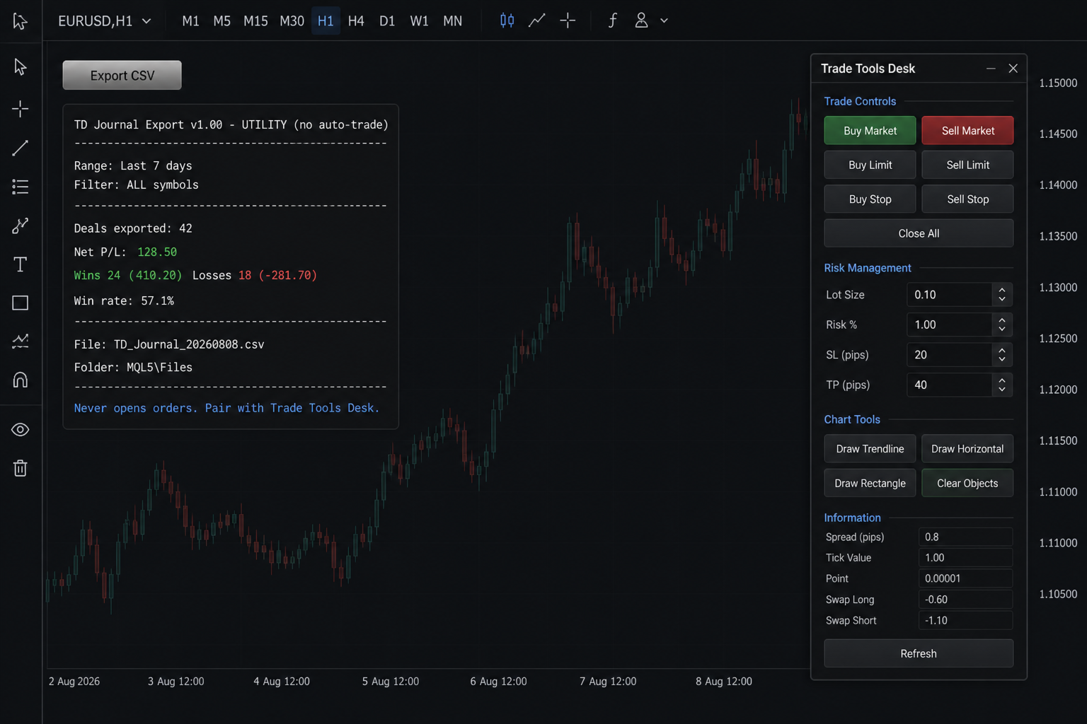
Task: Click the Refresh button
Action: coord(919,654)
